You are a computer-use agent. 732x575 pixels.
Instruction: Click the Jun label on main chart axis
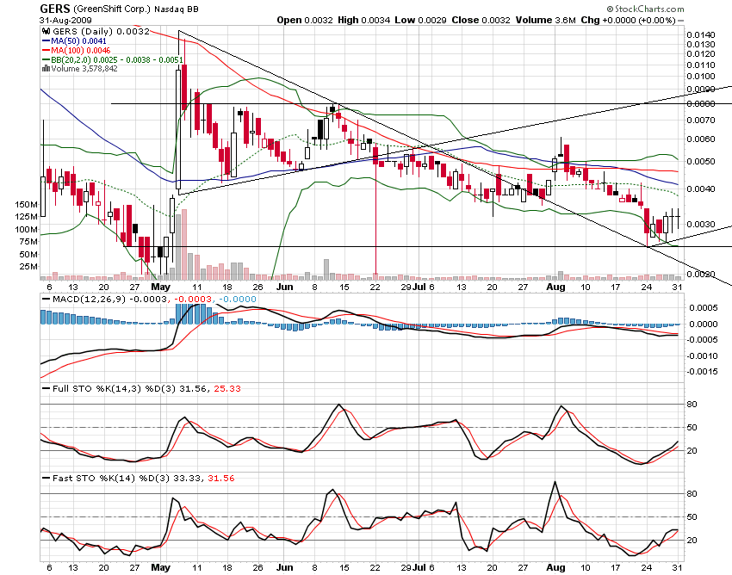[x=284, y=287]
